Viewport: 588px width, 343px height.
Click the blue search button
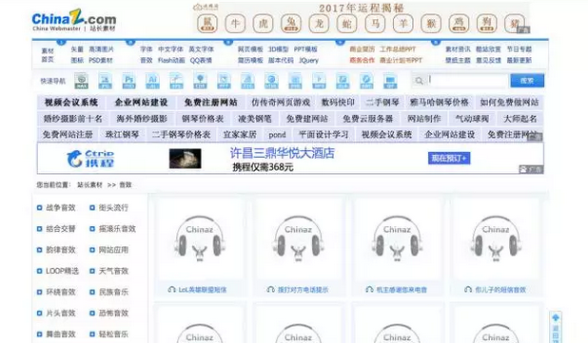tap(527, 81)
